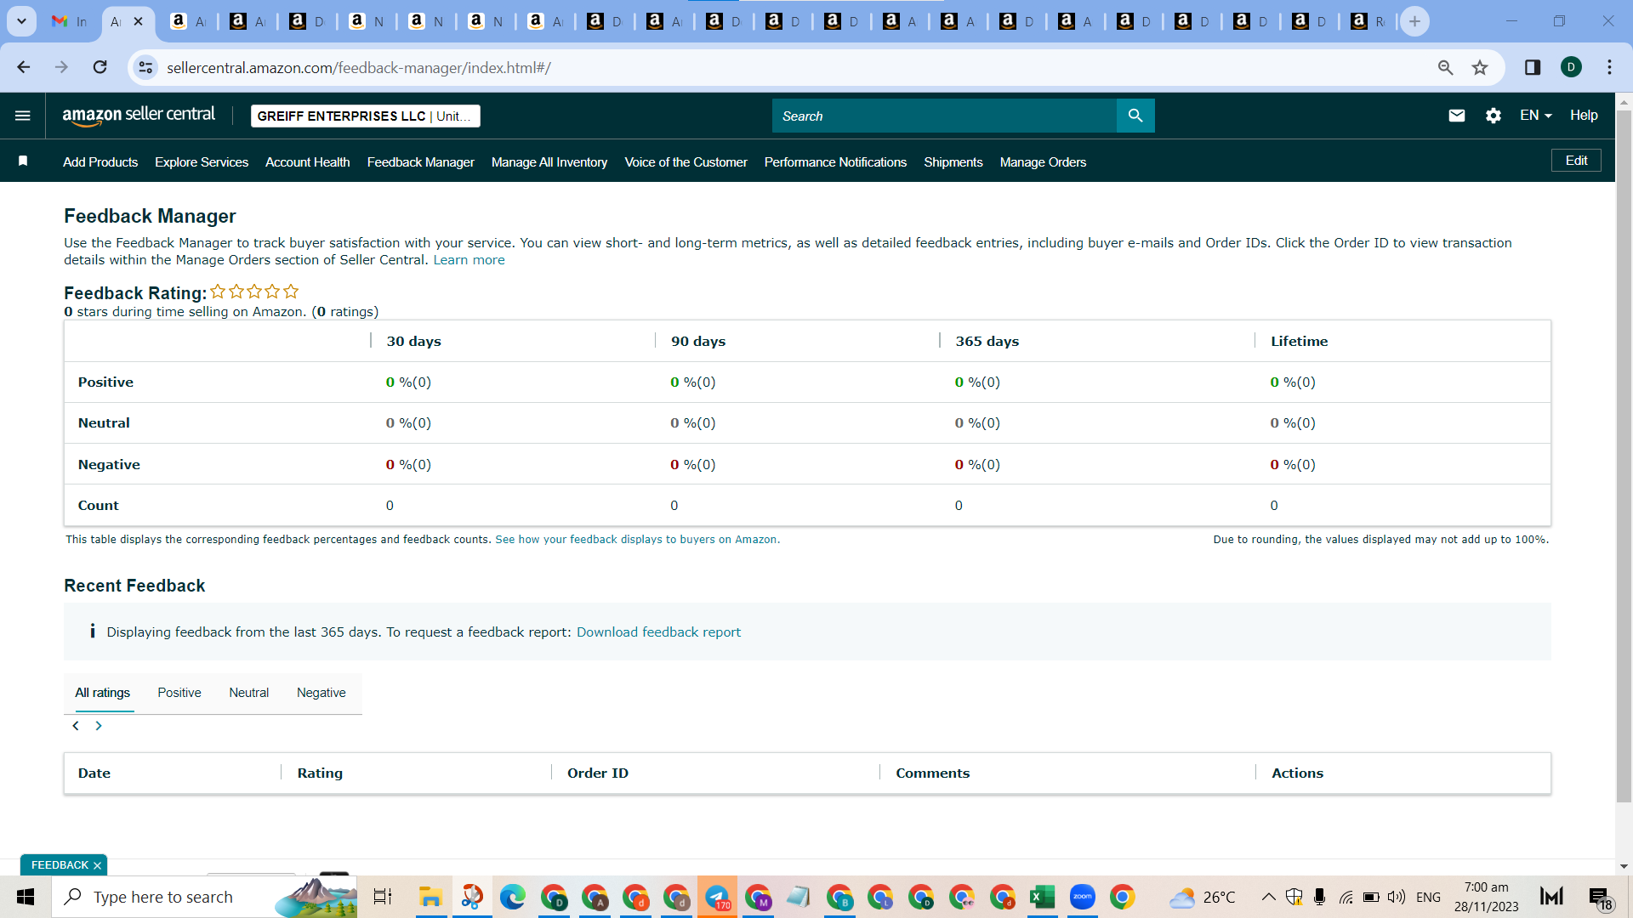
Task: Click the bookmark flag icon
Action: click(23, 161)
